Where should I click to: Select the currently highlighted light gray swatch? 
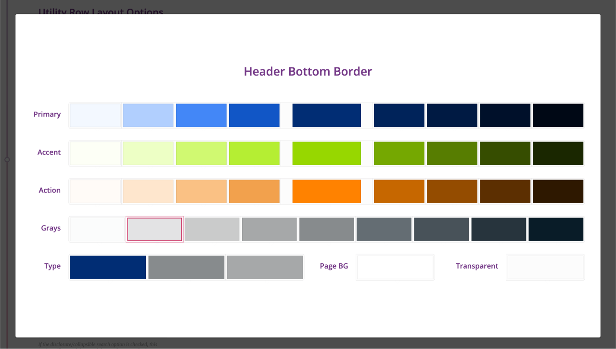point(154,229)
